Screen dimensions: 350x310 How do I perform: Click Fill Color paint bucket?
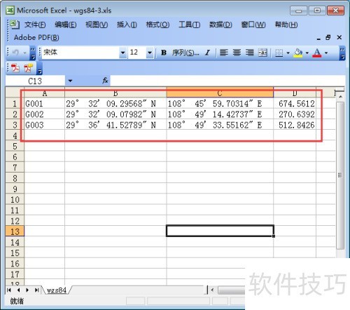298,53
